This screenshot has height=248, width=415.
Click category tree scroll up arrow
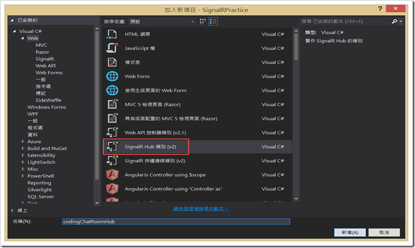(97, 29)
